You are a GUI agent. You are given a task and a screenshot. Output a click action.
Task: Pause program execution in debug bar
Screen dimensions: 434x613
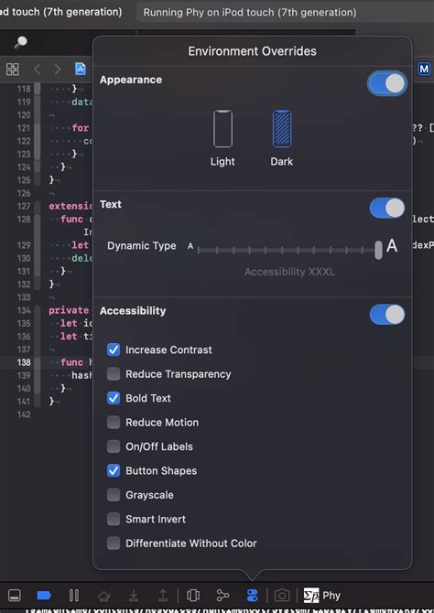coord(74,596)
